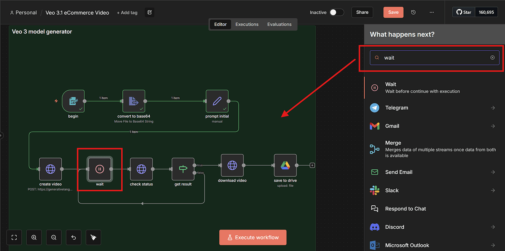The image size is (505, 251).
Task: Expand Telegram node options arrow
Action: pos(493,108)
